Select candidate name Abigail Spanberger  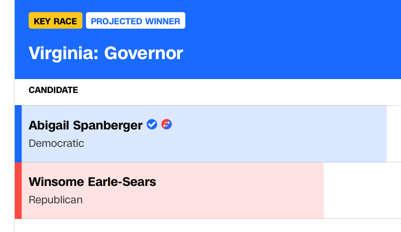coord(85,126)
